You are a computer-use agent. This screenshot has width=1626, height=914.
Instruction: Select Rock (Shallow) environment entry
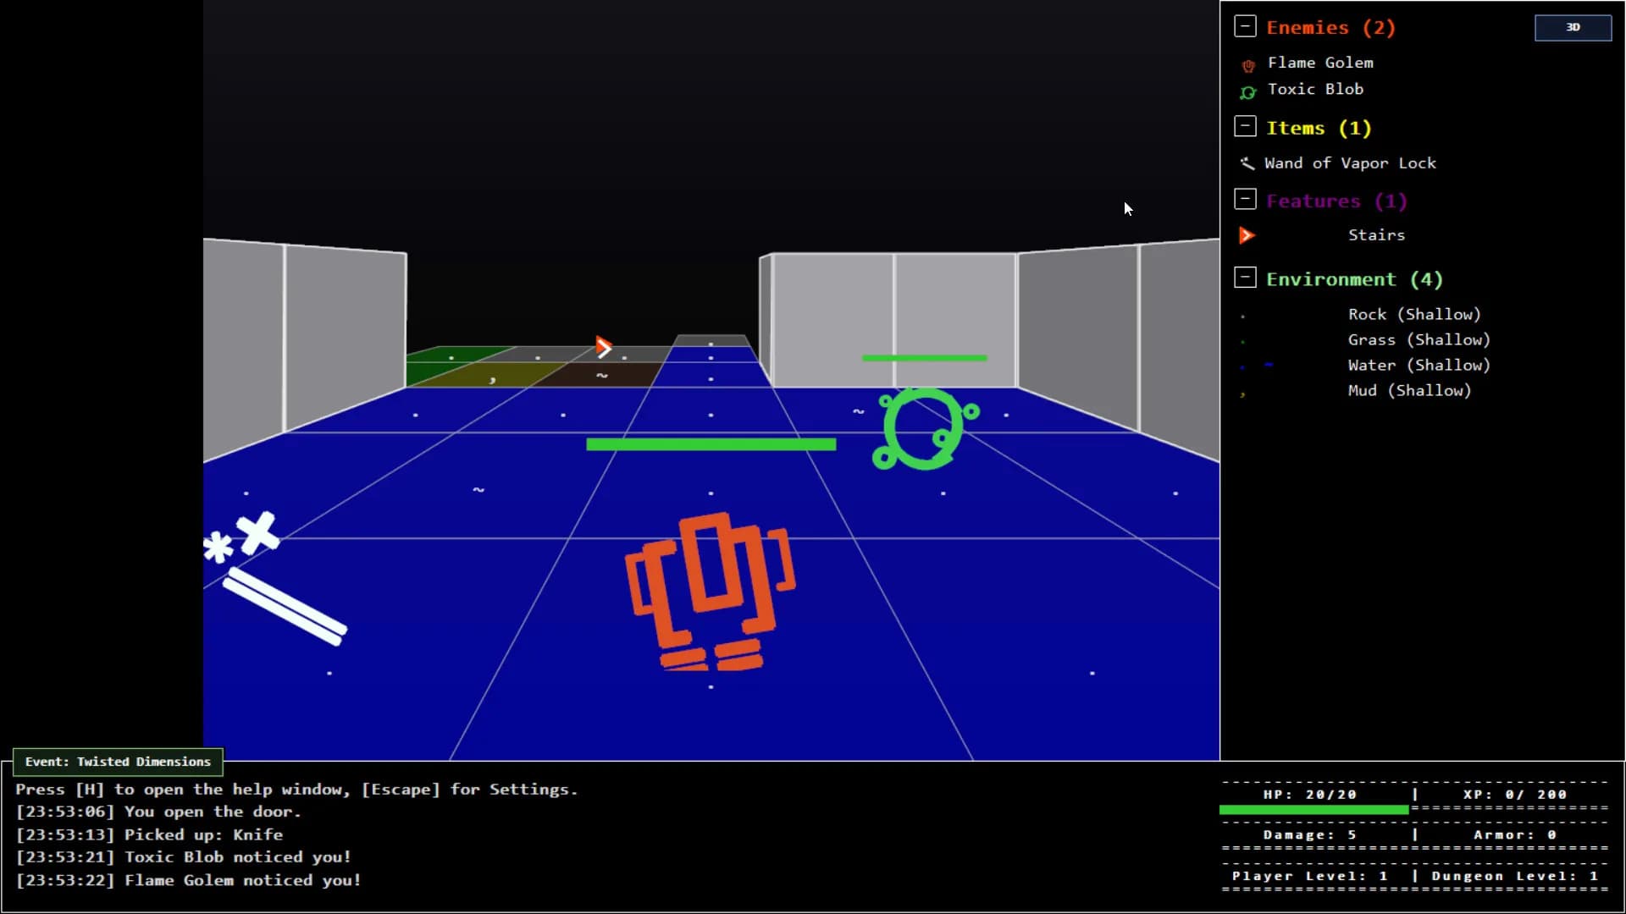point(1414,314)
